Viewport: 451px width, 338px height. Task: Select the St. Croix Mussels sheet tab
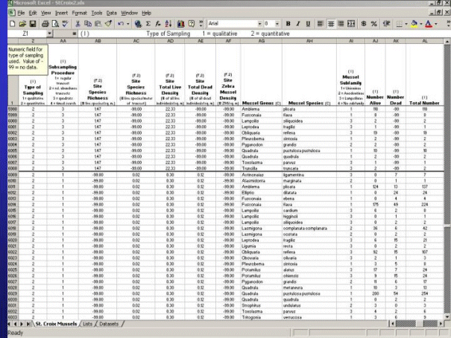click(56, 324)
